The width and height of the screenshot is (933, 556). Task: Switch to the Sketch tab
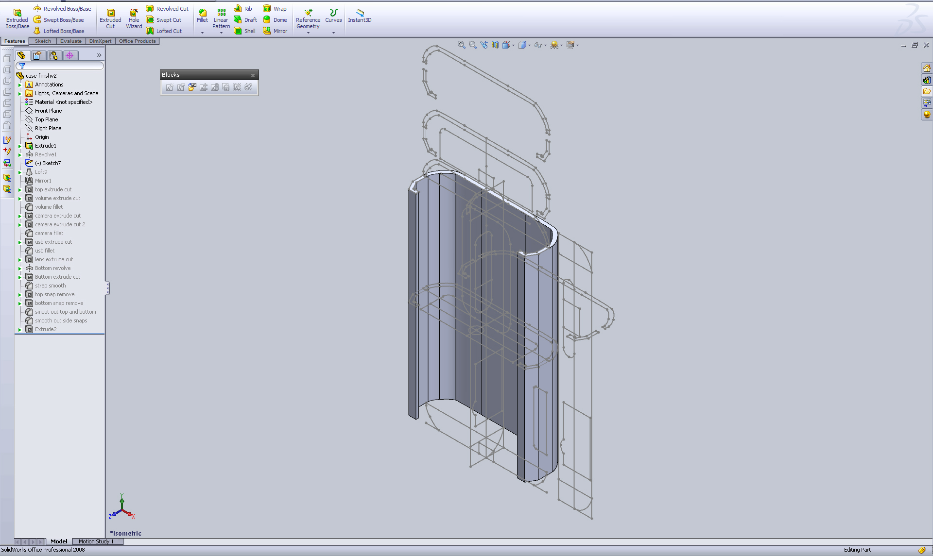click(42, 41)
